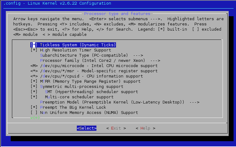Open Subarchitecture Type submenu arrow

click(x=138, y=55)
